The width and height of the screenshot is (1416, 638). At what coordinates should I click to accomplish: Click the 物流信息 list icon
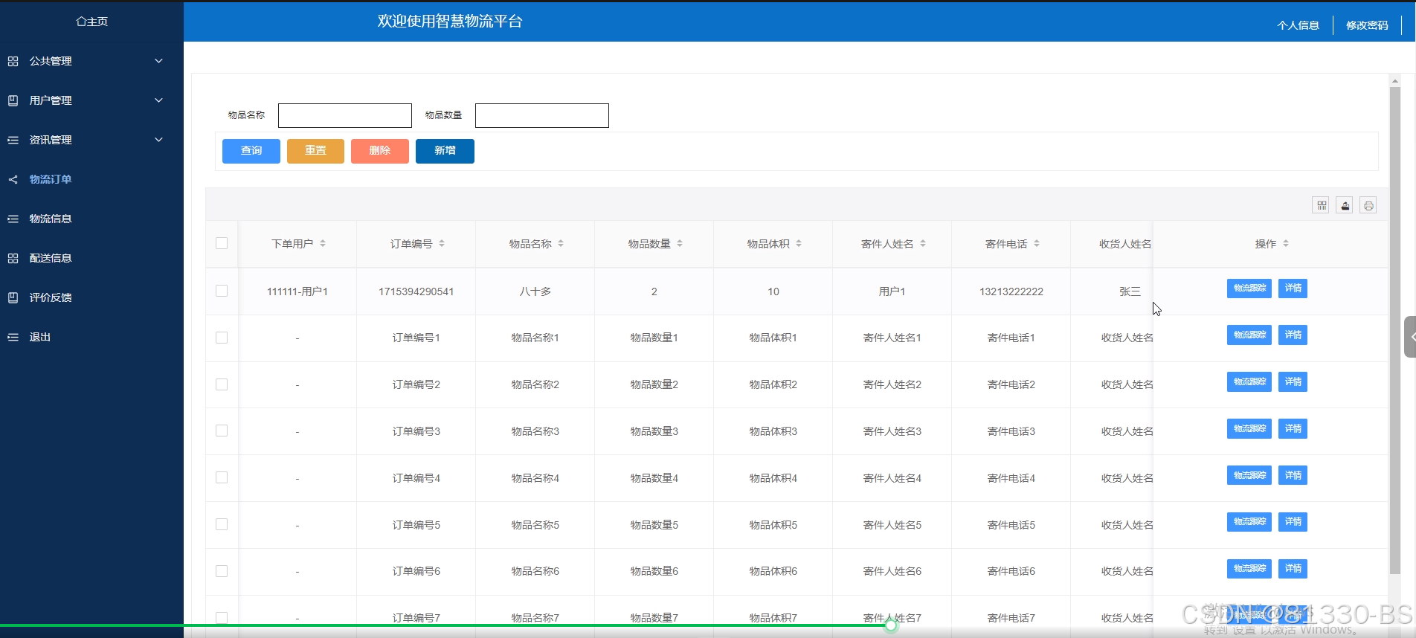[13, 219]
